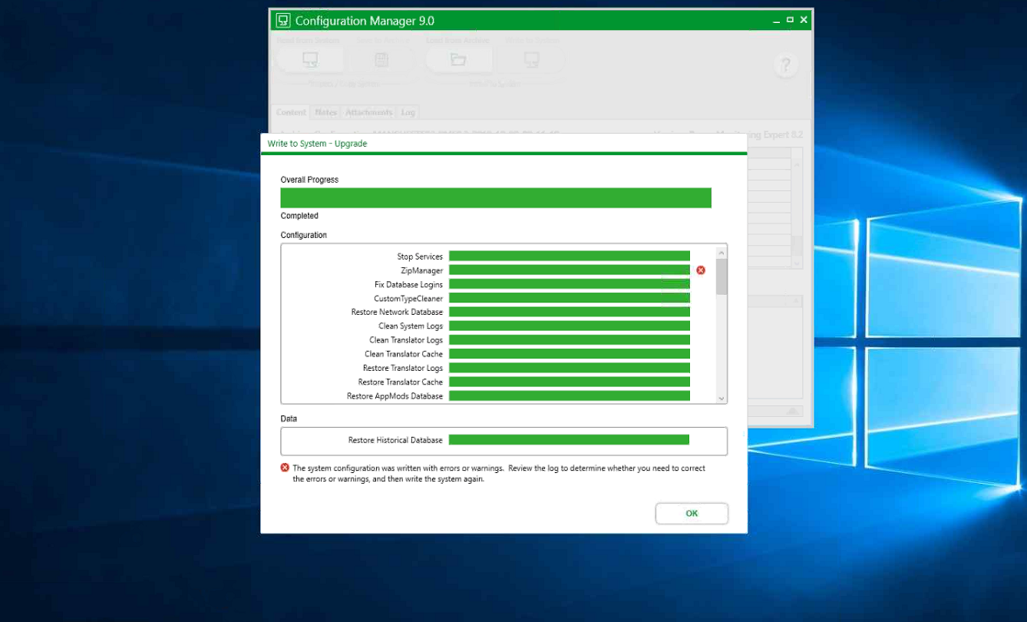The height and width of the screenshot is (622, 1027).
Task: Click the Write to System icon
Action: tap(531, 60)
